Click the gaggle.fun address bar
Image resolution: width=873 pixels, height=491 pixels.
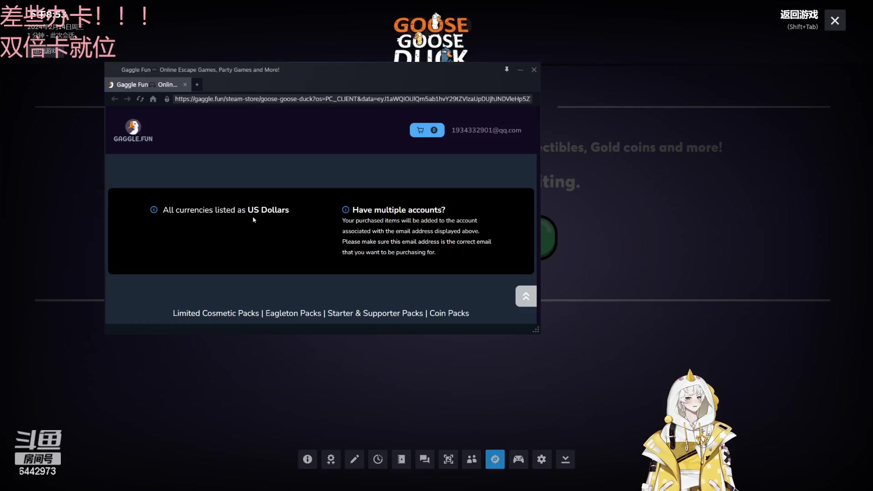pos(352,99)
